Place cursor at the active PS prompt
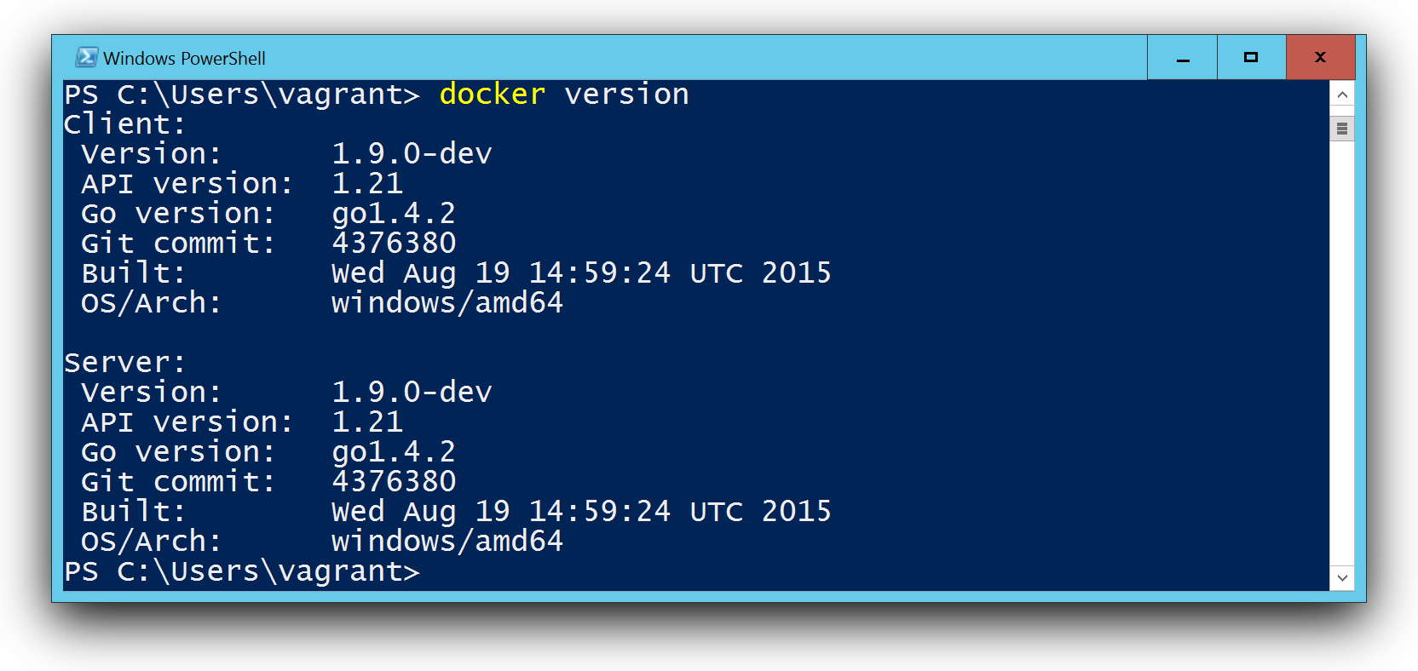The image size is (1418, 671). pos(435,571)
